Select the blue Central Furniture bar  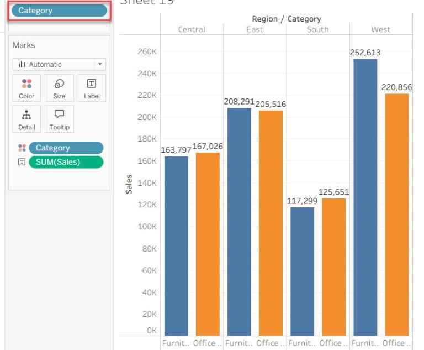click(176, 246)
